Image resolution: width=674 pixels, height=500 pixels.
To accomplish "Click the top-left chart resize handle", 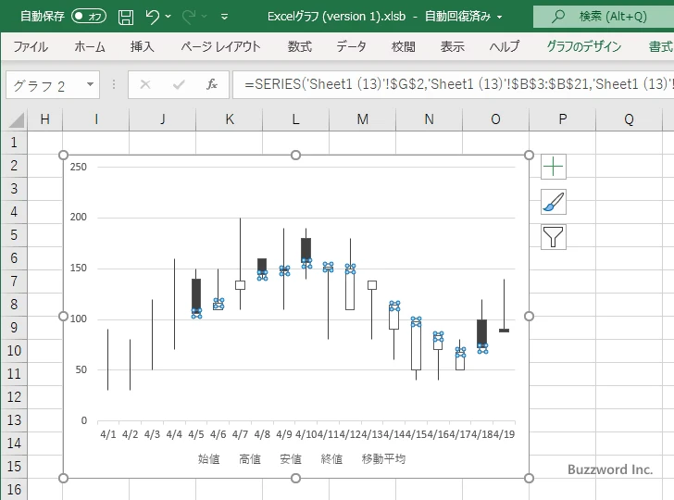I will 63,155.
